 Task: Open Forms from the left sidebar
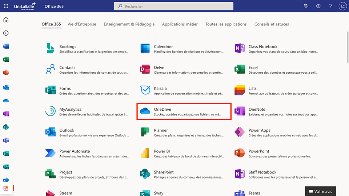pyautogui.click(x=6, y=167)
